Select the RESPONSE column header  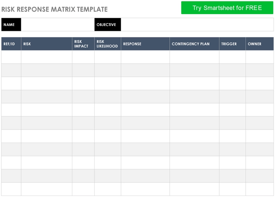click(x=145, y=44)
